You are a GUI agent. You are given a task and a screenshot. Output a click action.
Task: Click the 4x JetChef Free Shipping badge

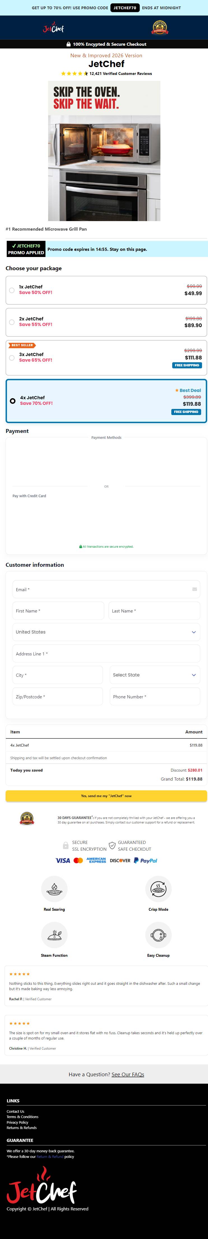(186, 412)
